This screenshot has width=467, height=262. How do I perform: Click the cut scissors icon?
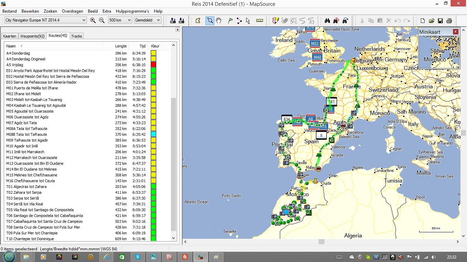[362, 21]
